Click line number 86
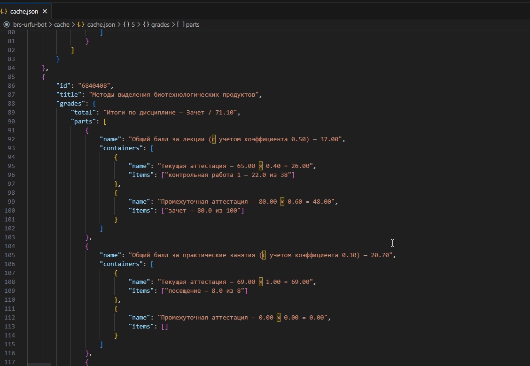Viewport: 530px width, 366px height. [x=11, y=86]
